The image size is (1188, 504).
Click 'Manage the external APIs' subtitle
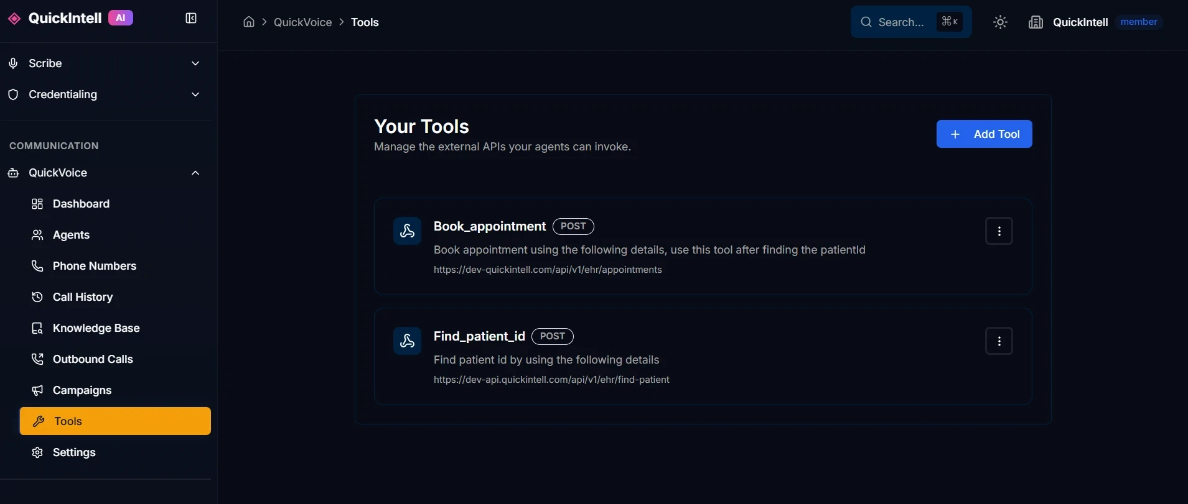(502, 147)
